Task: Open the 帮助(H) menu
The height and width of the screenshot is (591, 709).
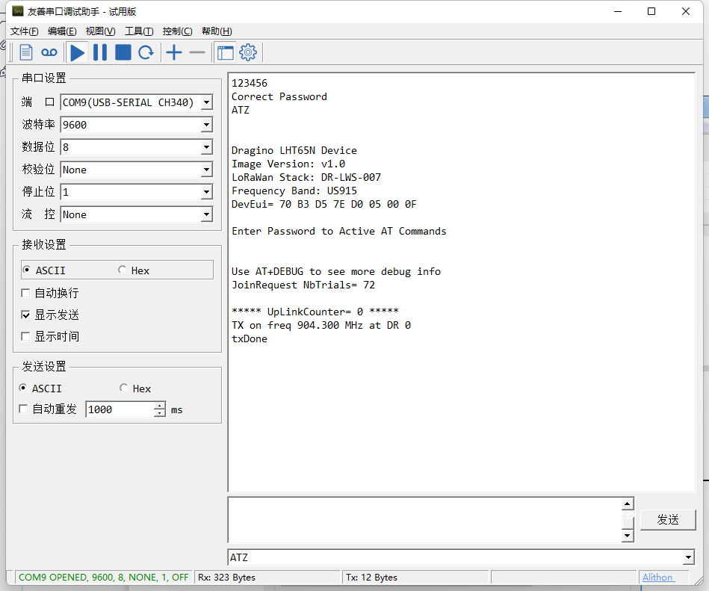Action: [217, 31]
